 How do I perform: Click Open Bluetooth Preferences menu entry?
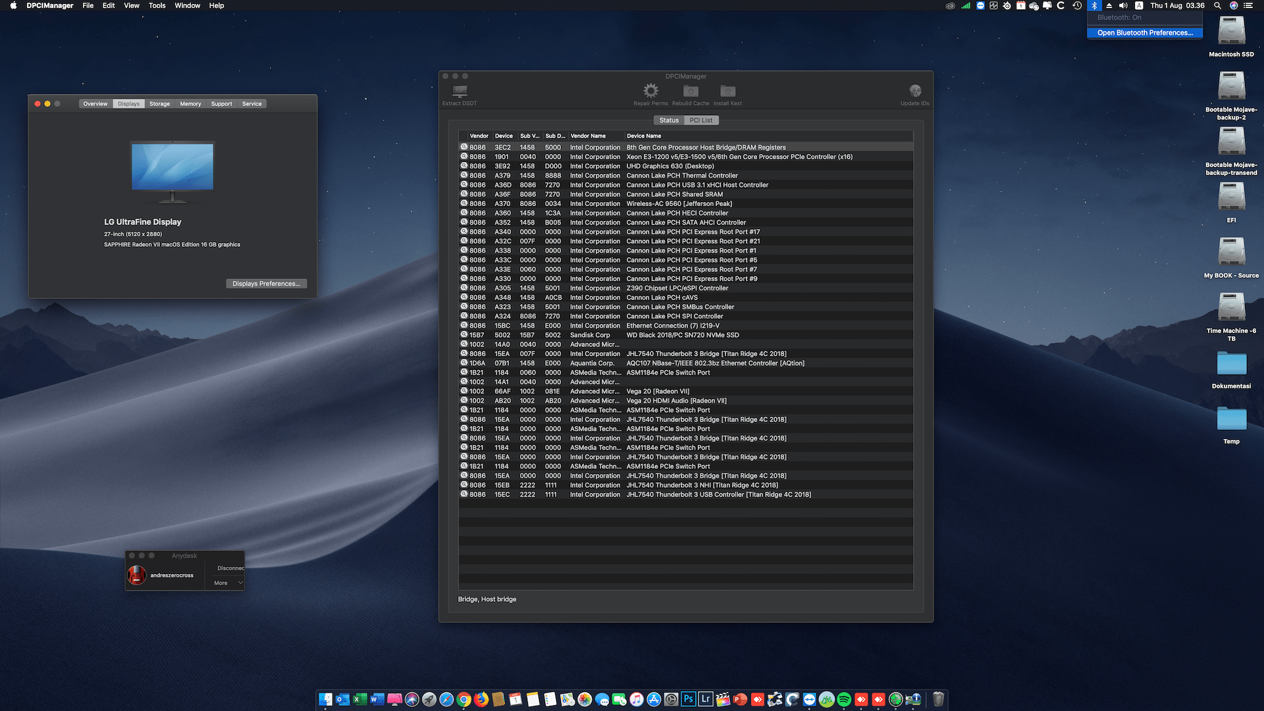[1145, 33]
